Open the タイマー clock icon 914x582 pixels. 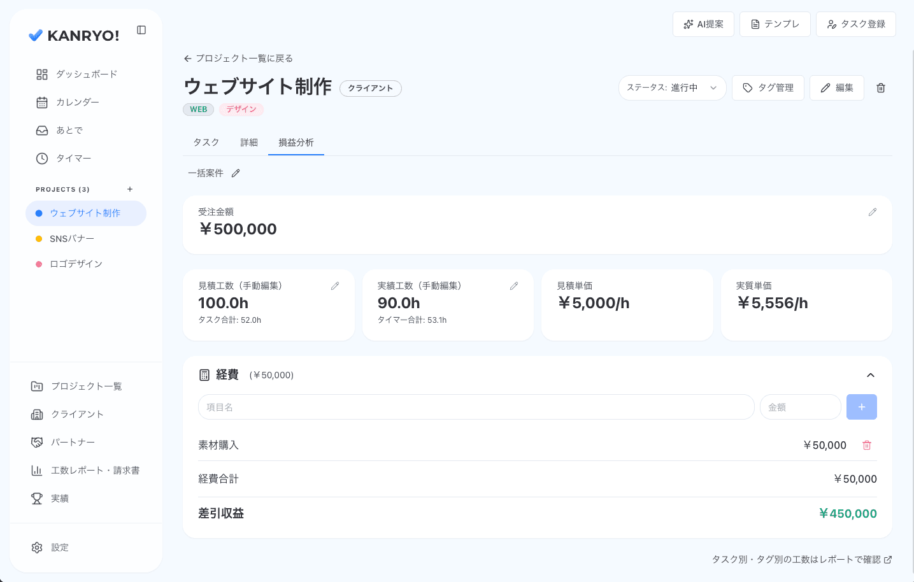pos(41,158)
